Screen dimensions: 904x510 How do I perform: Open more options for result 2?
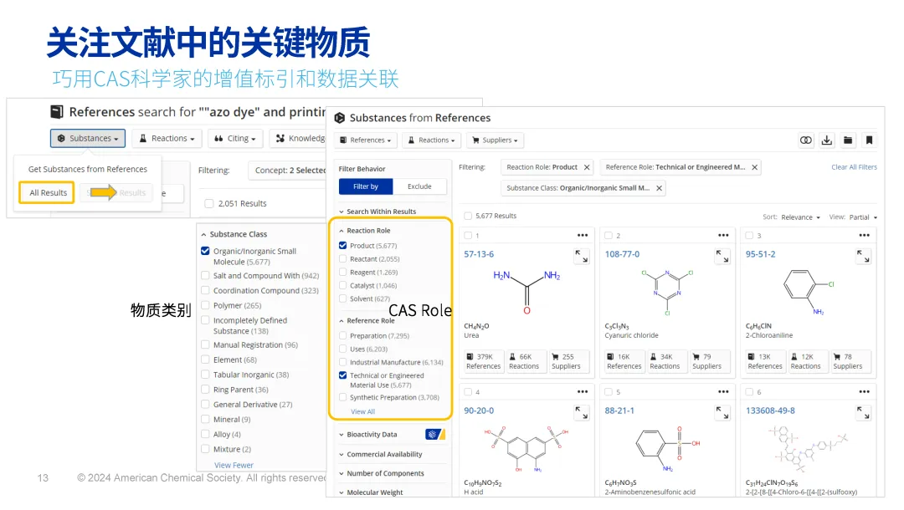[x=723, y=236]
